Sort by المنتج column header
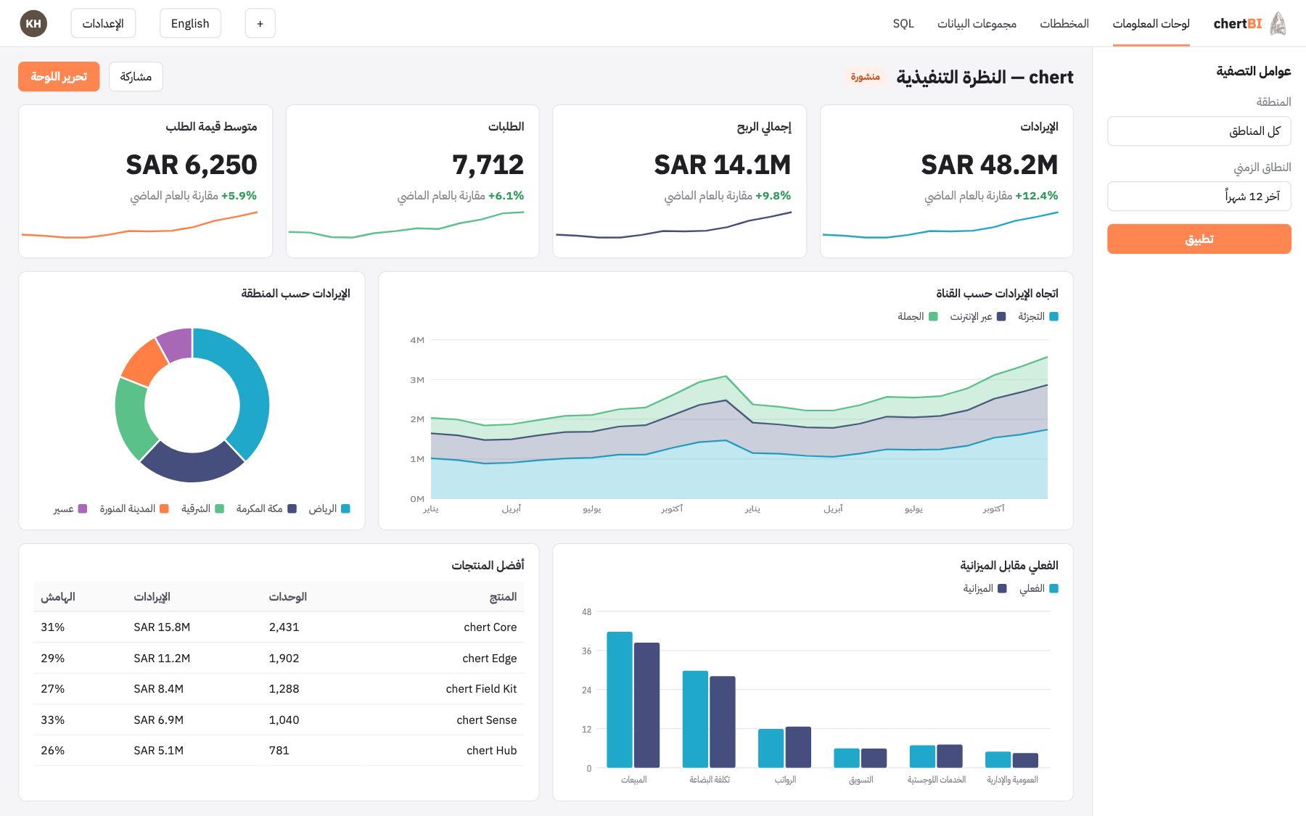Viewport: 1306px width, 816px height. pos(503,597)
